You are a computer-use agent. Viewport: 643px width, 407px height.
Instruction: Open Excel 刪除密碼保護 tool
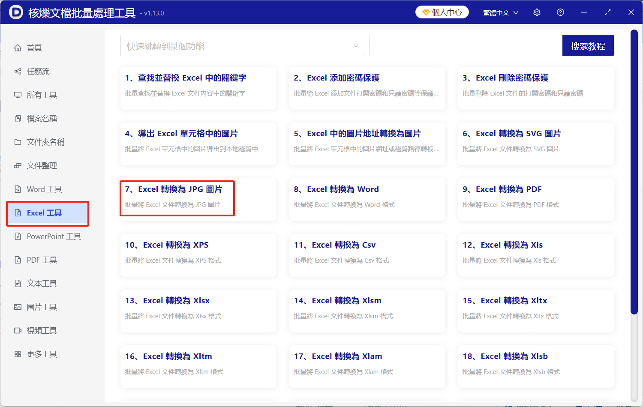tap(536, 88)
